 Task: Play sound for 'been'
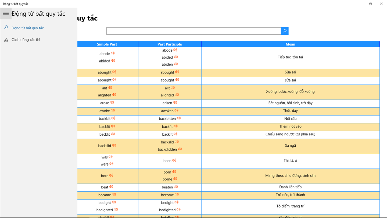tap(174, 160)
